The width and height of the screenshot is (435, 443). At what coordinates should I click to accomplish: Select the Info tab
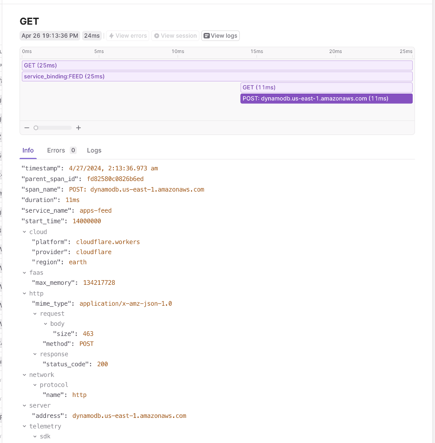tap(28, 150)
